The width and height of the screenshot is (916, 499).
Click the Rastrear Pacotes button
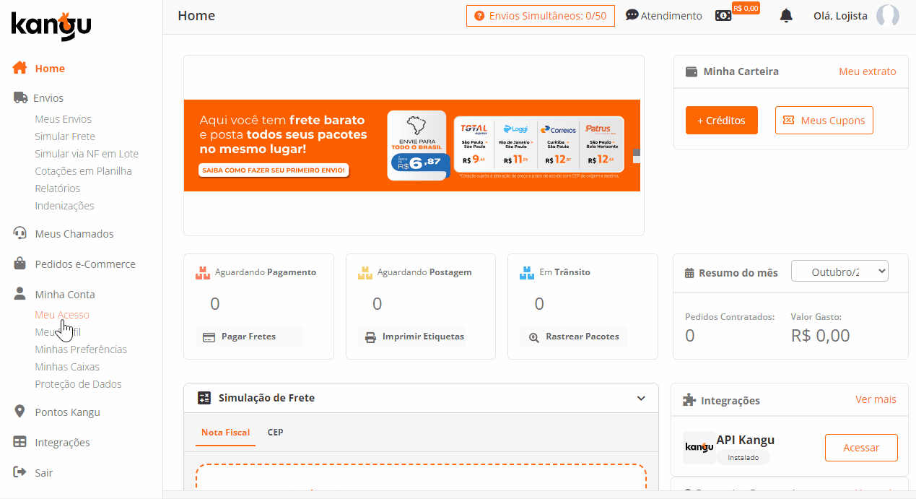(573, 337)
